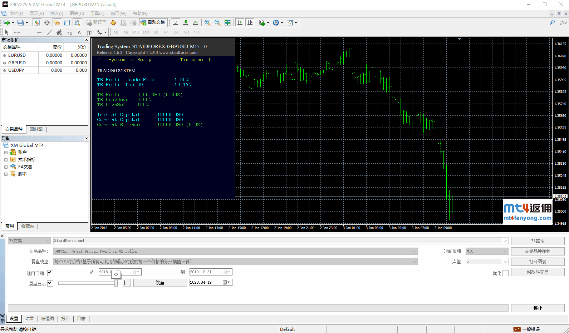Open the 图表(C) menu
The image size is (569, 333).
click(x=77, y=14)
